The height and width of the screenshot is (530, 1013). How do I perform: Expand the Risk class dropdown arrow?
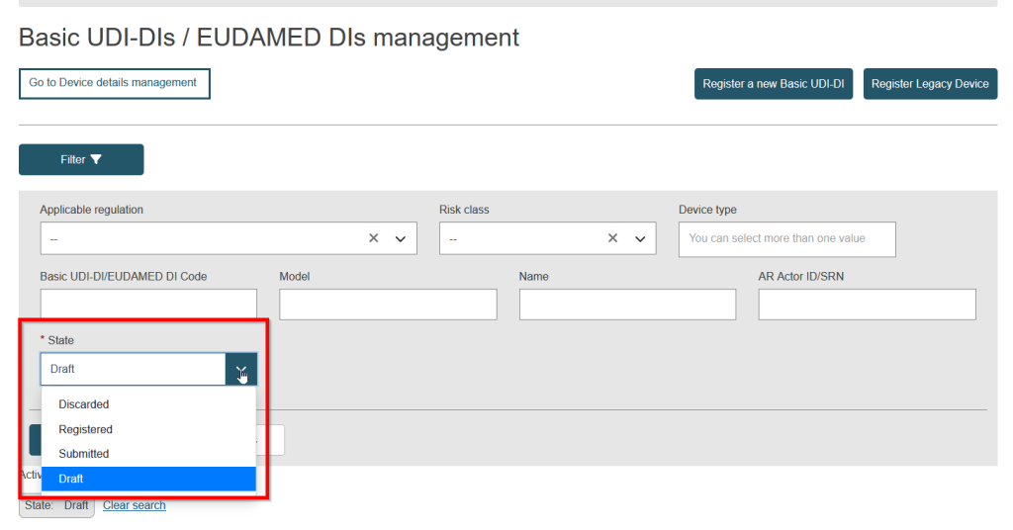639,239
